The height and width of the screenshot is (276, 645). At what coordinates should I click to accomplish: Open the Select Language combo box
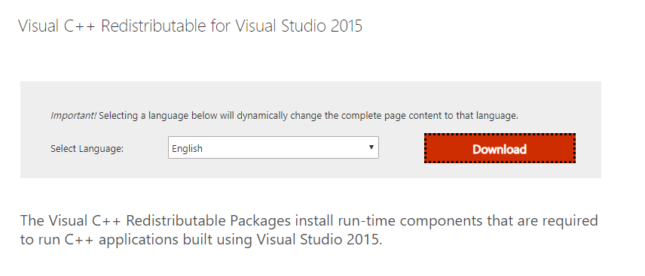273,147
